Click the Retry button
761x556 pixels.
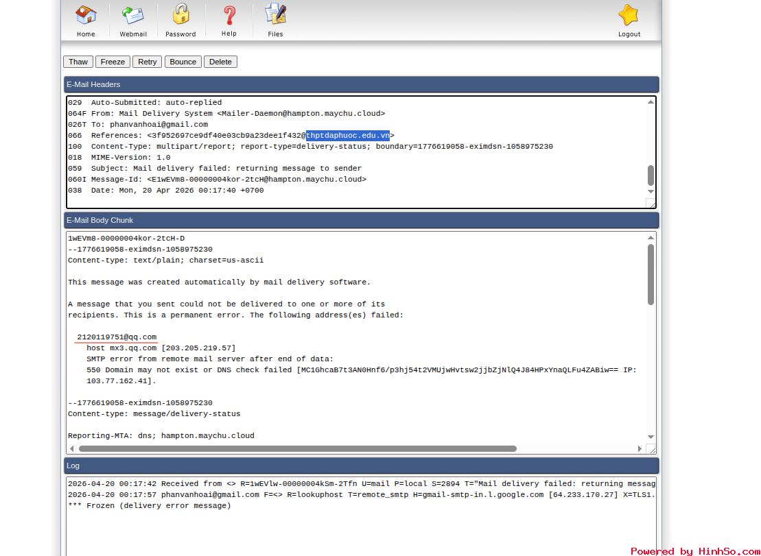(147, 62)
